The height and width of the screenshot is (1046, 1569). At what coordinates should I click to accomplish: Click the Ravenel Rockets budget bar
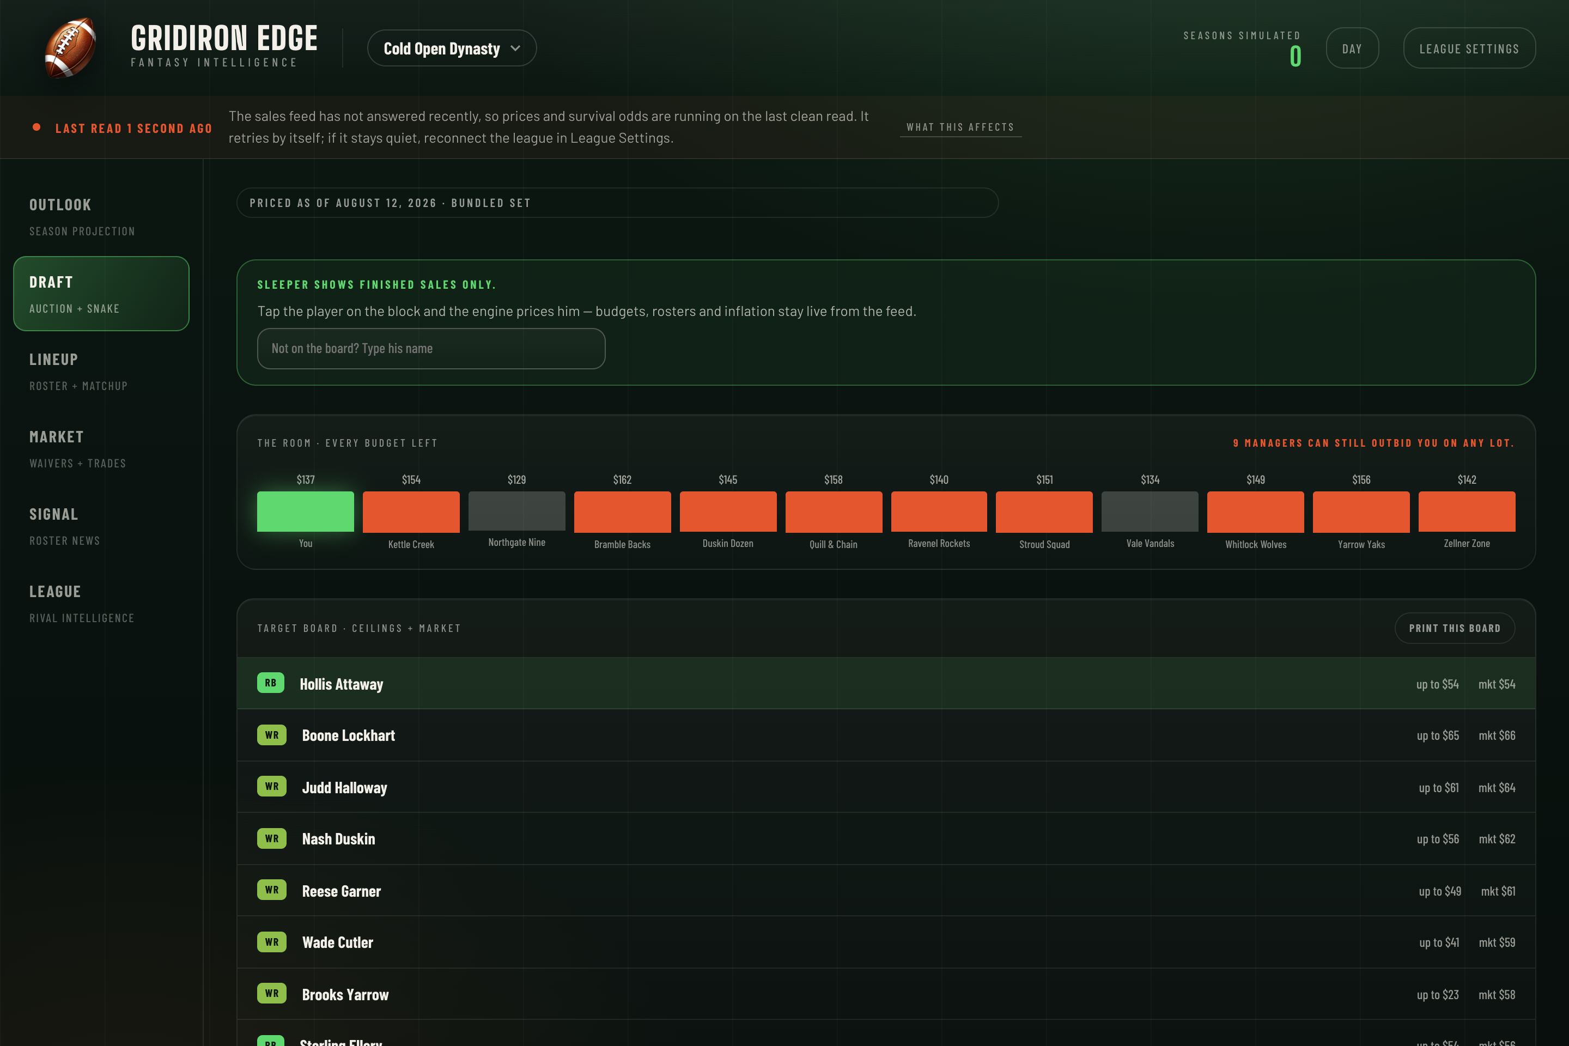tap(939, 512)
